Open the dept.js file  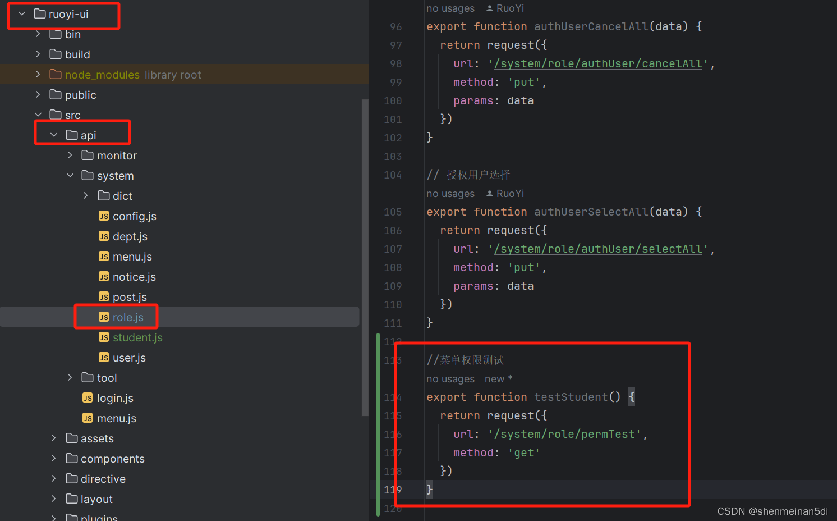point(130,236)
